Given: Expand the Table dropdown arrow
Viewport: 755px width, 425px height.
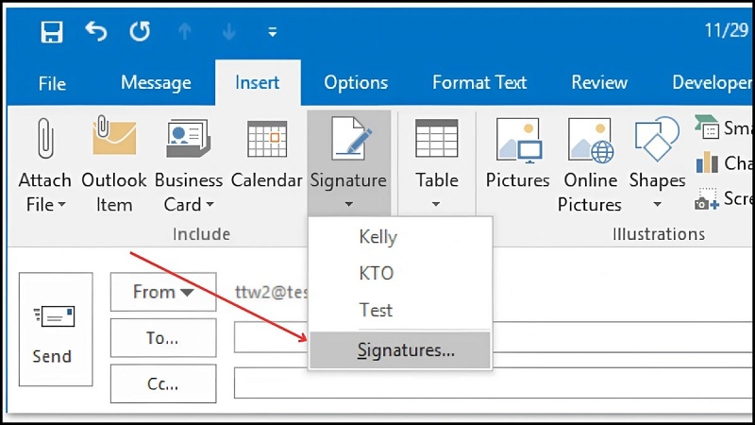Looking at the screenshot, I should (x=436, y=204).
